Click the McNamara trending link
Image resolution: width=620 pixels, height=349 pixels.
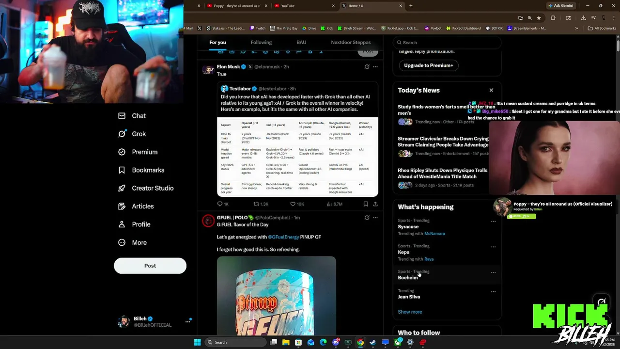tap(434, 234)
